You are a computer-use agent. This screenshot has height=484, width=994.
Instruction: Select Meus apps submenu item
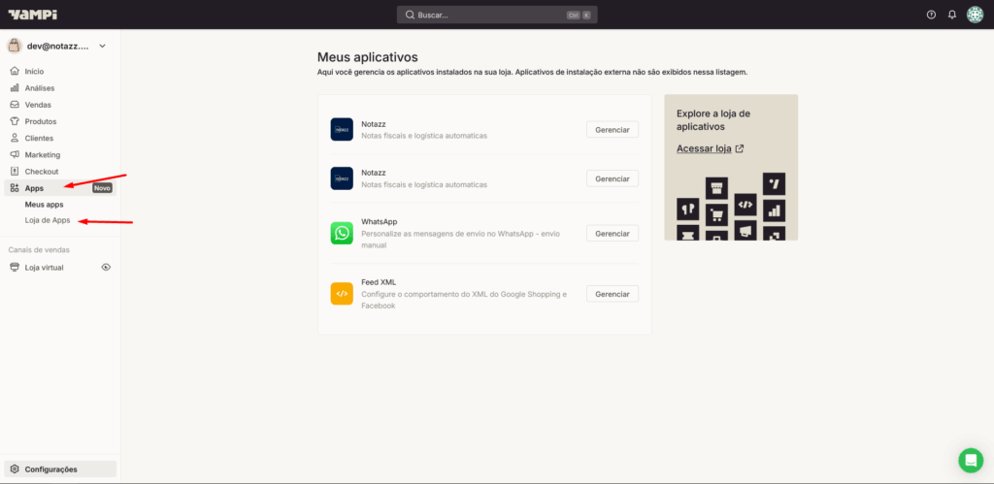(44, 205)
